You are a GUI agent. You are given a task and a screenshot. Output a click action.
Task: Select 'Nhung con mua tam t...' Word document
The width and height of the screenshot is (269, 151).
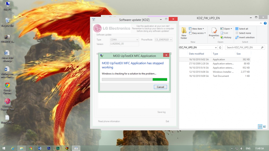7,72
